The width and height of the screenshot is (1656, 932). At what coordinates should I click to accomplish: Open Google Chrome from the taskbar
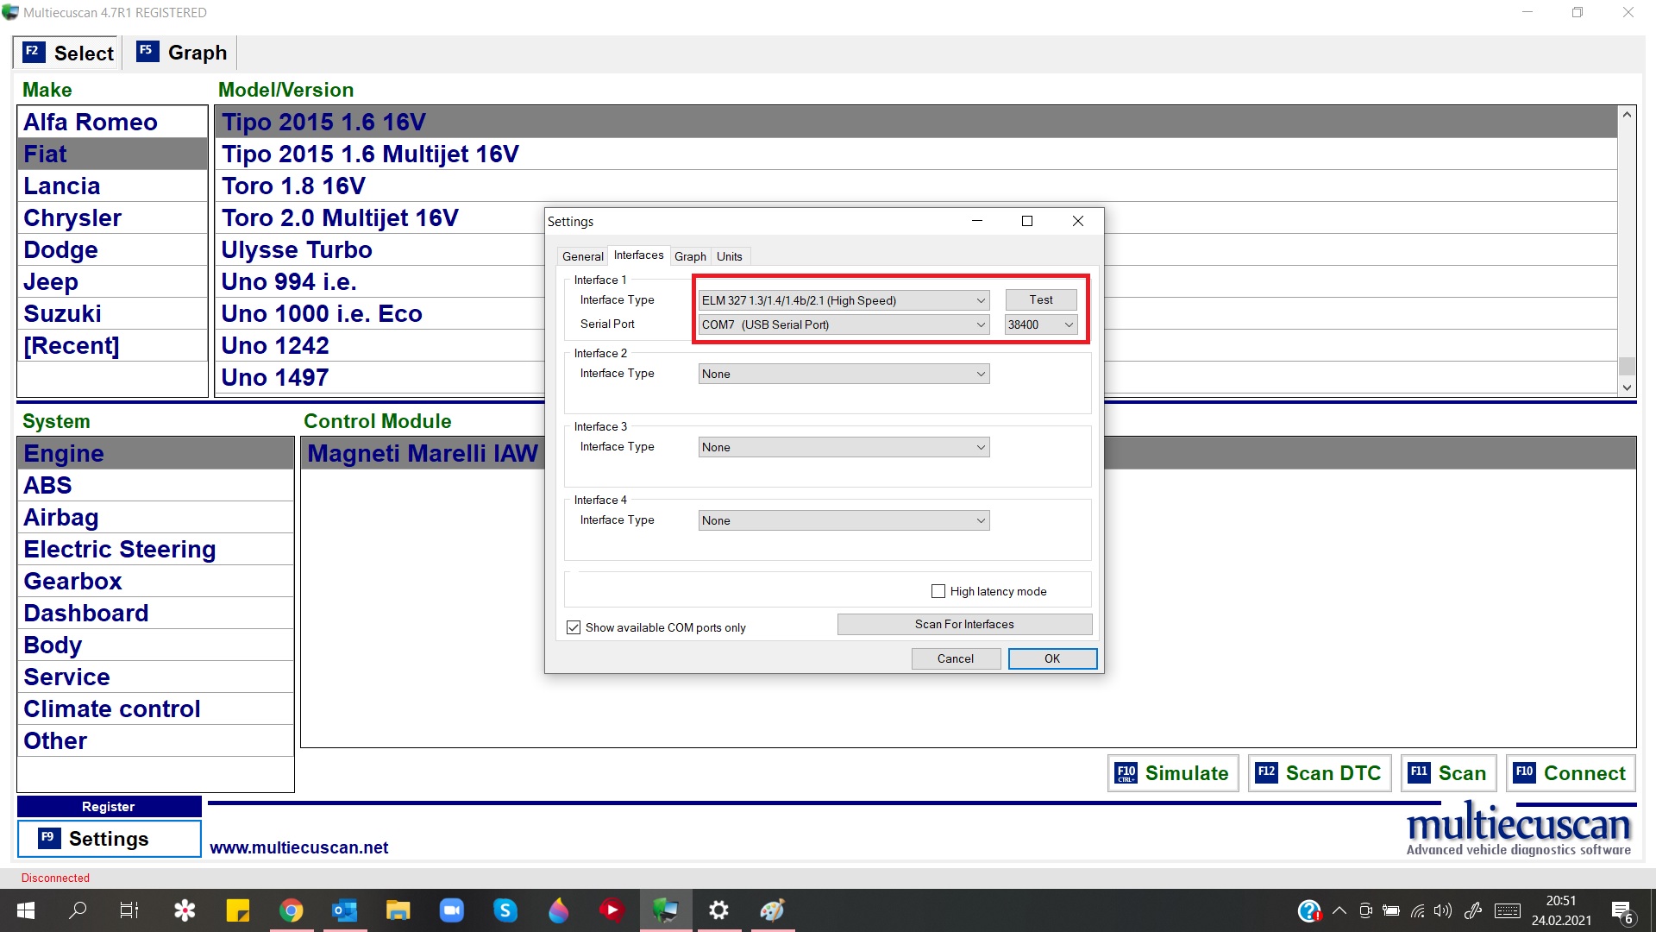pos(292,910)
